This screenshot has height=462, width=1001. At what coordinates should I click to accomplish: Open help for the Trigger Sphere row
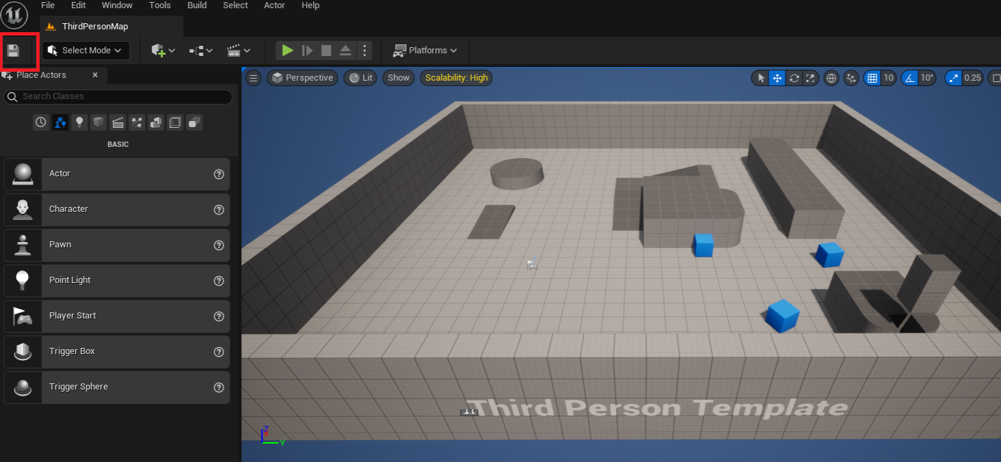click(x=219, y=388)
